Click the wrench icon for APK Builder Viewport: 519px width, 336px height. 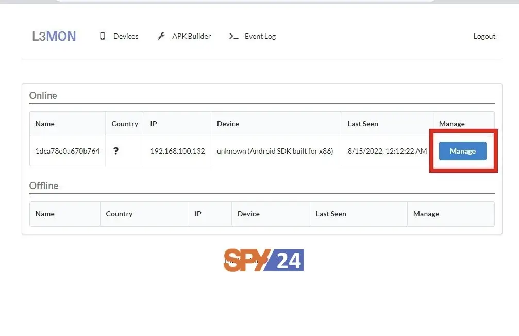(x=161, y=36)
